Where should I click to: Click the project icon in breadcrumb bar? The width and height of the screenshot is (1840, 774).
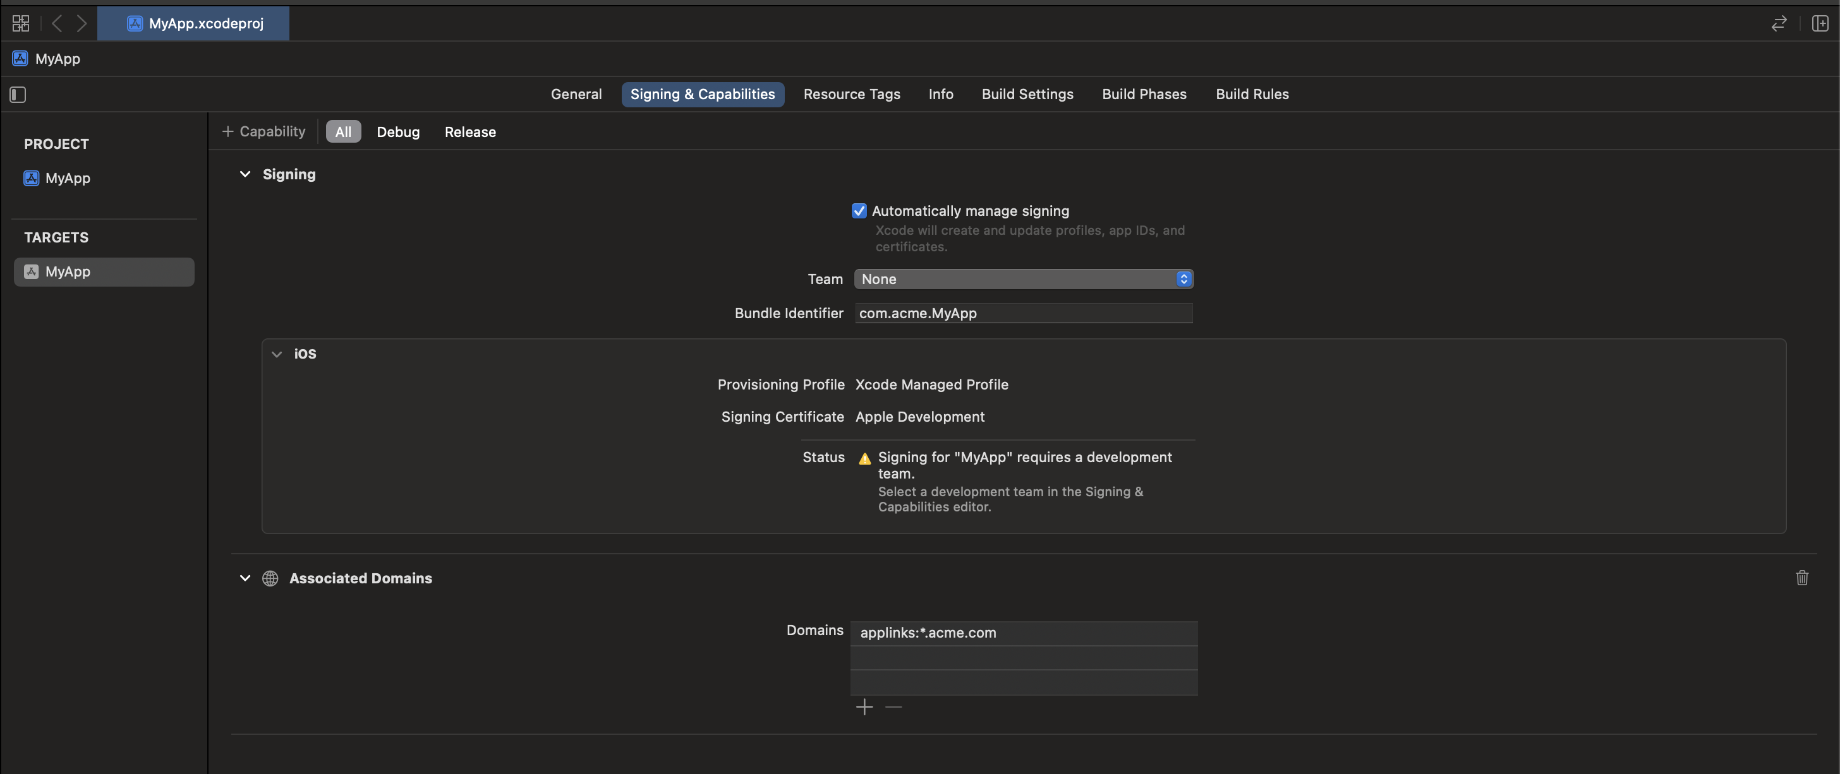tap(20, 59)
